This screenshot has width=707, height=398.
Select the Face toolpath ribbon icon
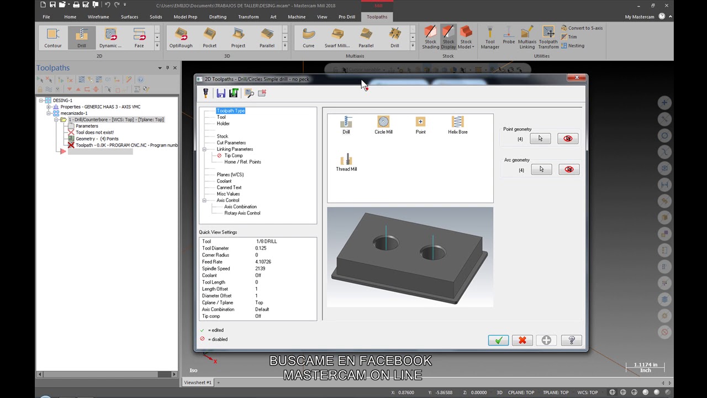[139, 38]
